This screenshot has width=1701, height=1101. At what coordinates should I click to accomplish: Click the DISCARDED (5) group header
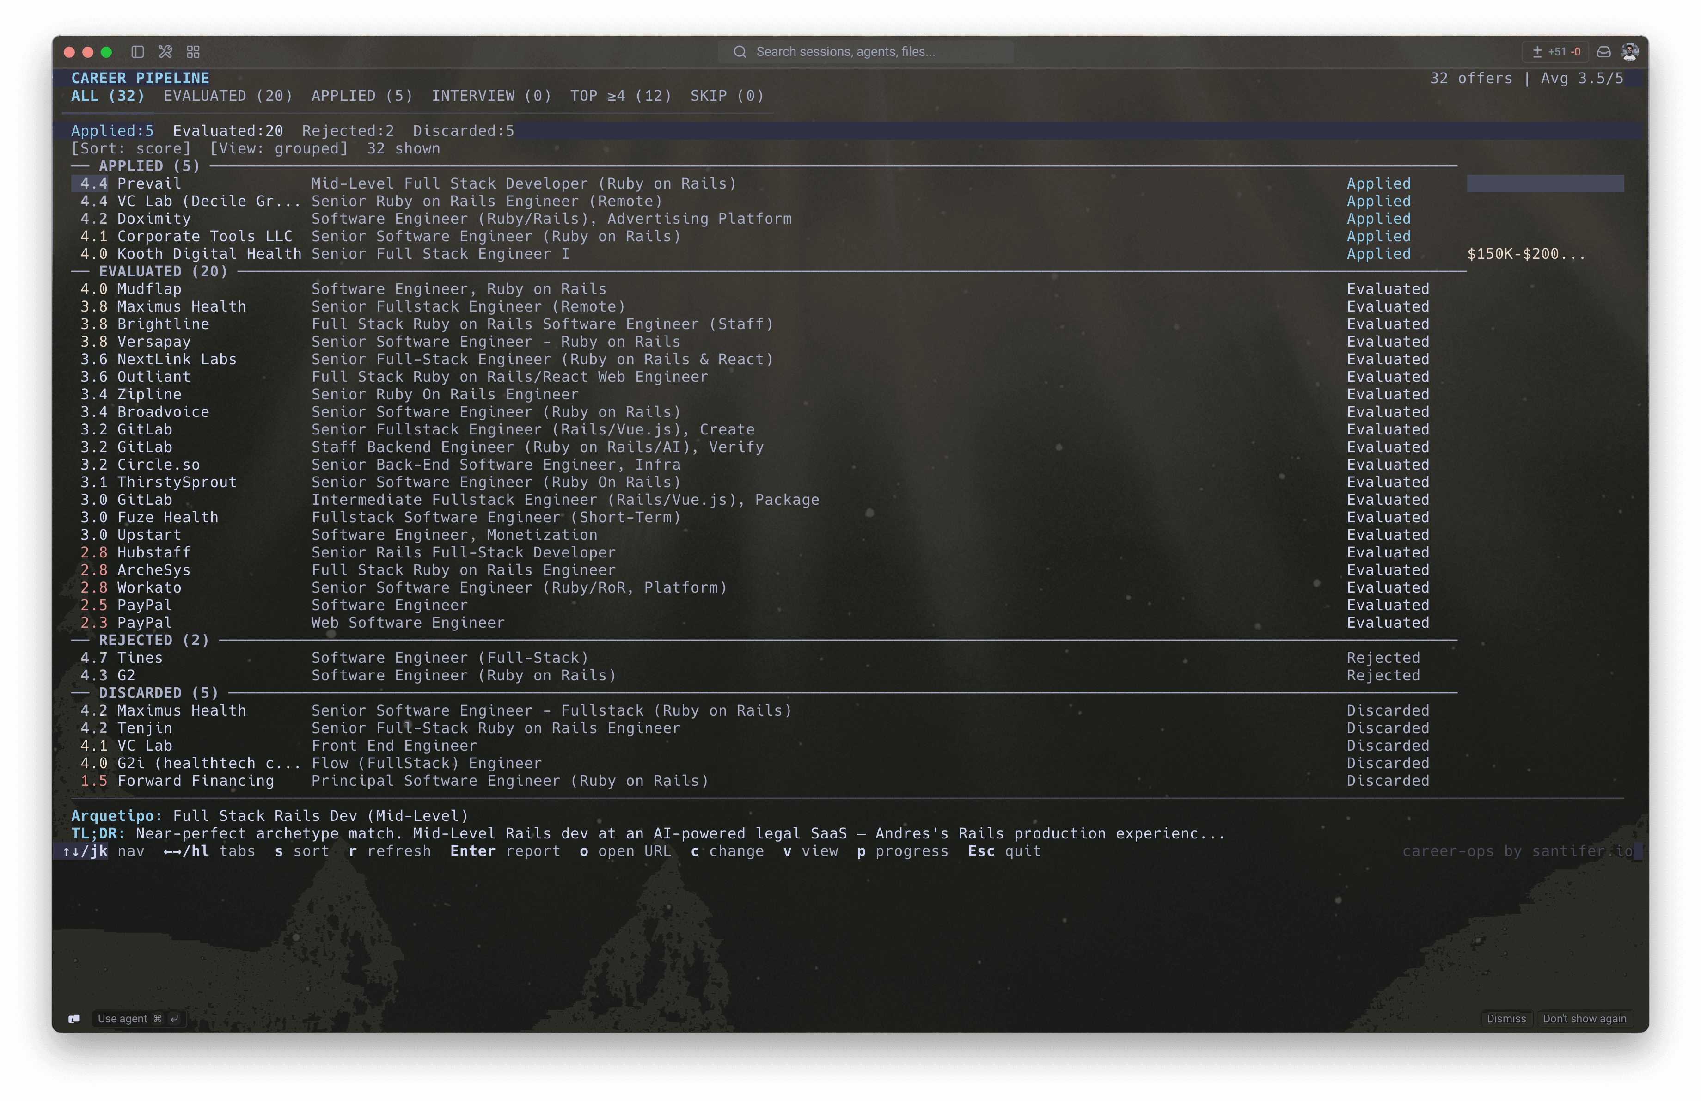[158, 693]
